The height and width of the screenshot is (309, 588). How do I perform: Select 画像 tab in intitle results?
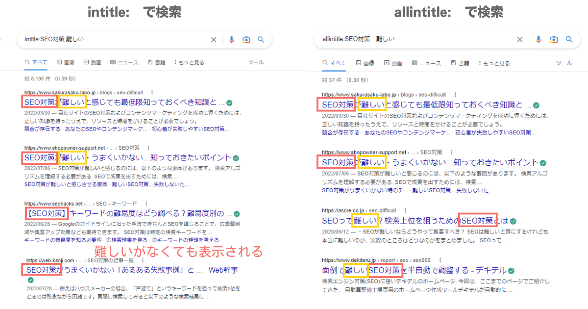(x=66, y=62)
